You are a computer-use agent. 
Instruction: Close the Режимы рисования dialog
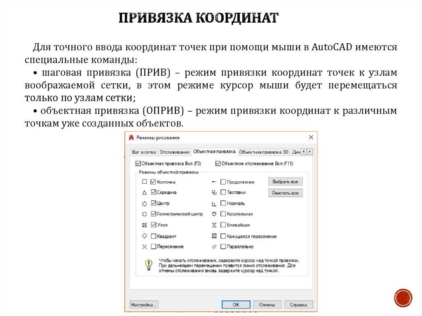coord(311,137)
